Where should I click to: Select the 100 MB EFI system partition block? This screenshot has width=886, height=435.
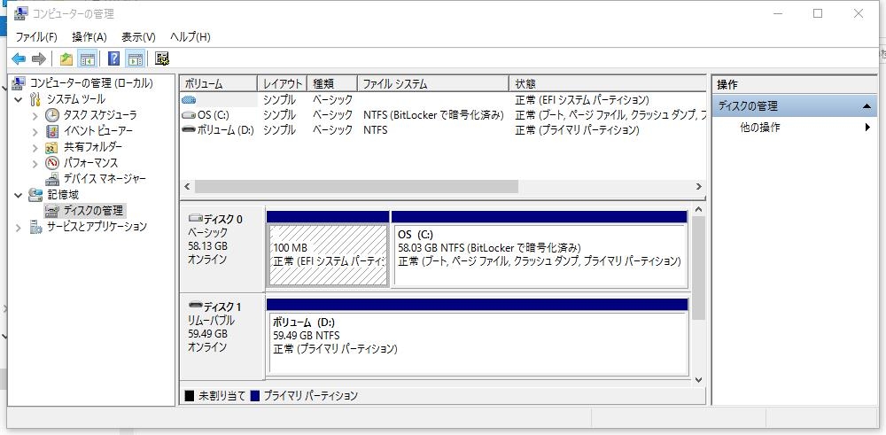[327, 249]
